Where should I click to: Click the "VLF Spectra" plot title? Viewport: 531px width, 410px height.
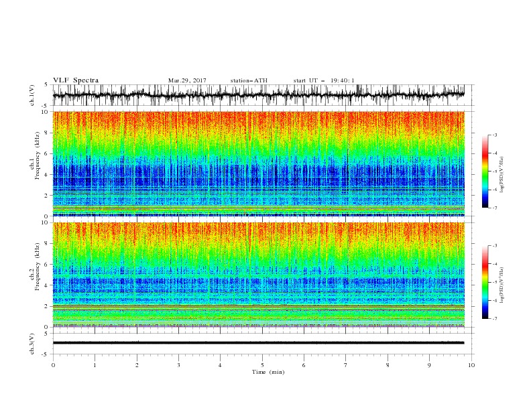76,80
